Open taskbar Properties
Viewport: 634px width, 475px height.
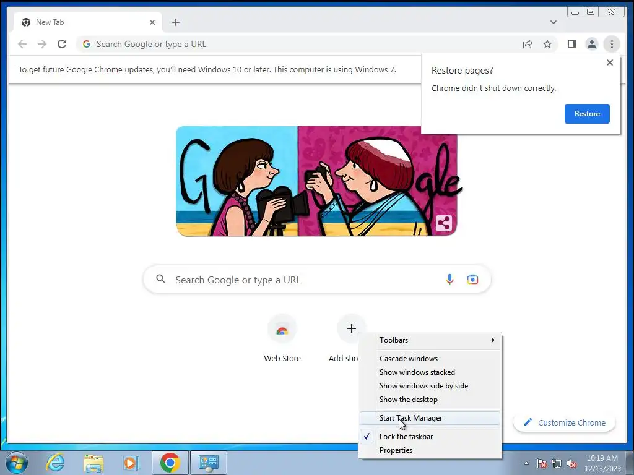point(430,450)
